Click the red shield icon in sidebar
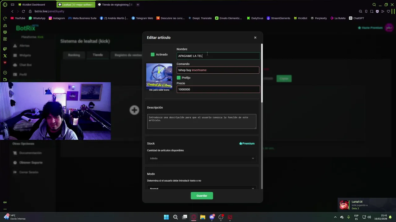The image size is (396, 222). click(x=5, y=63)
